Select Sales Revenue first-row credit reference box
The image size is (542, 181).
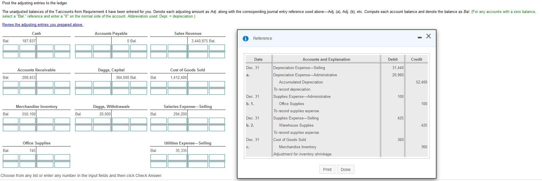coord(217,48)
